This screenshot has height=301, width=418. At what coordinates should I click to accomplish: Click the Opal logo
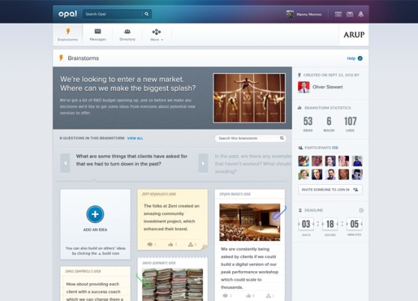[x=67, y=13]
